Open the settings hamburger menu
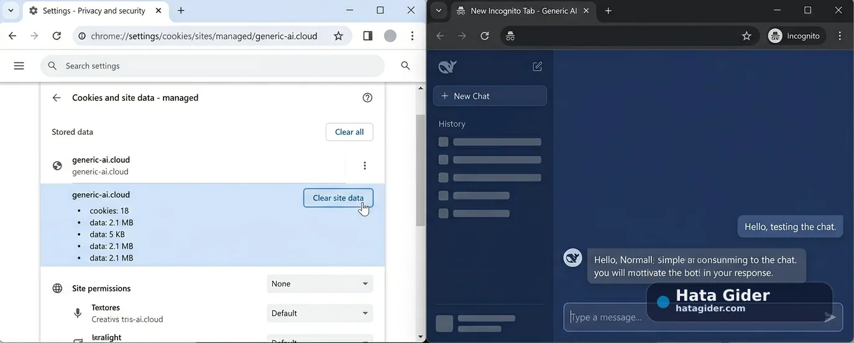Screen dimensions: 854x343 19,66
